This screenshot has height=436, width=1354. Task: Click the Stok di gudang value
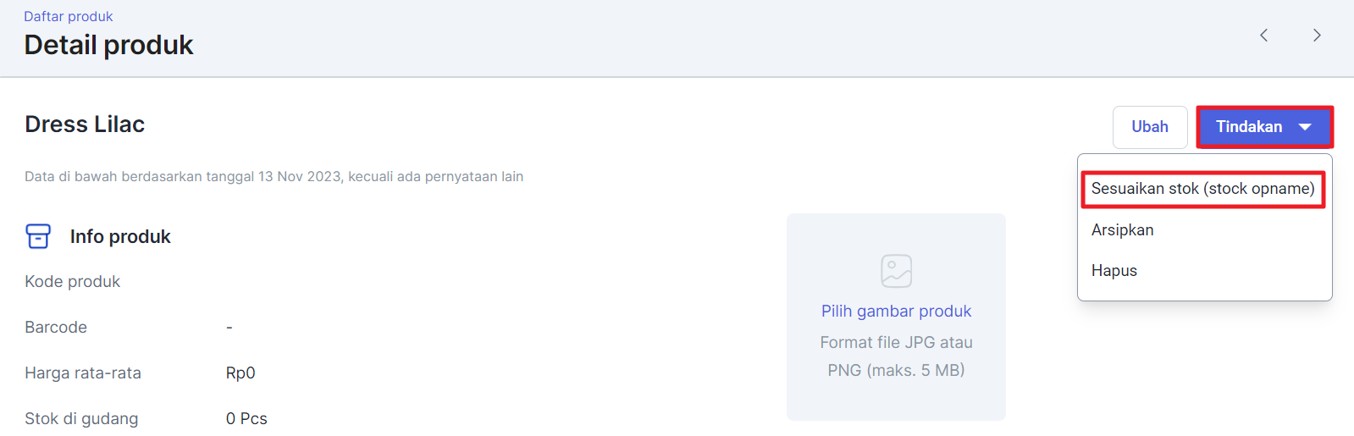pyautogui.click(x=246, y=419)
